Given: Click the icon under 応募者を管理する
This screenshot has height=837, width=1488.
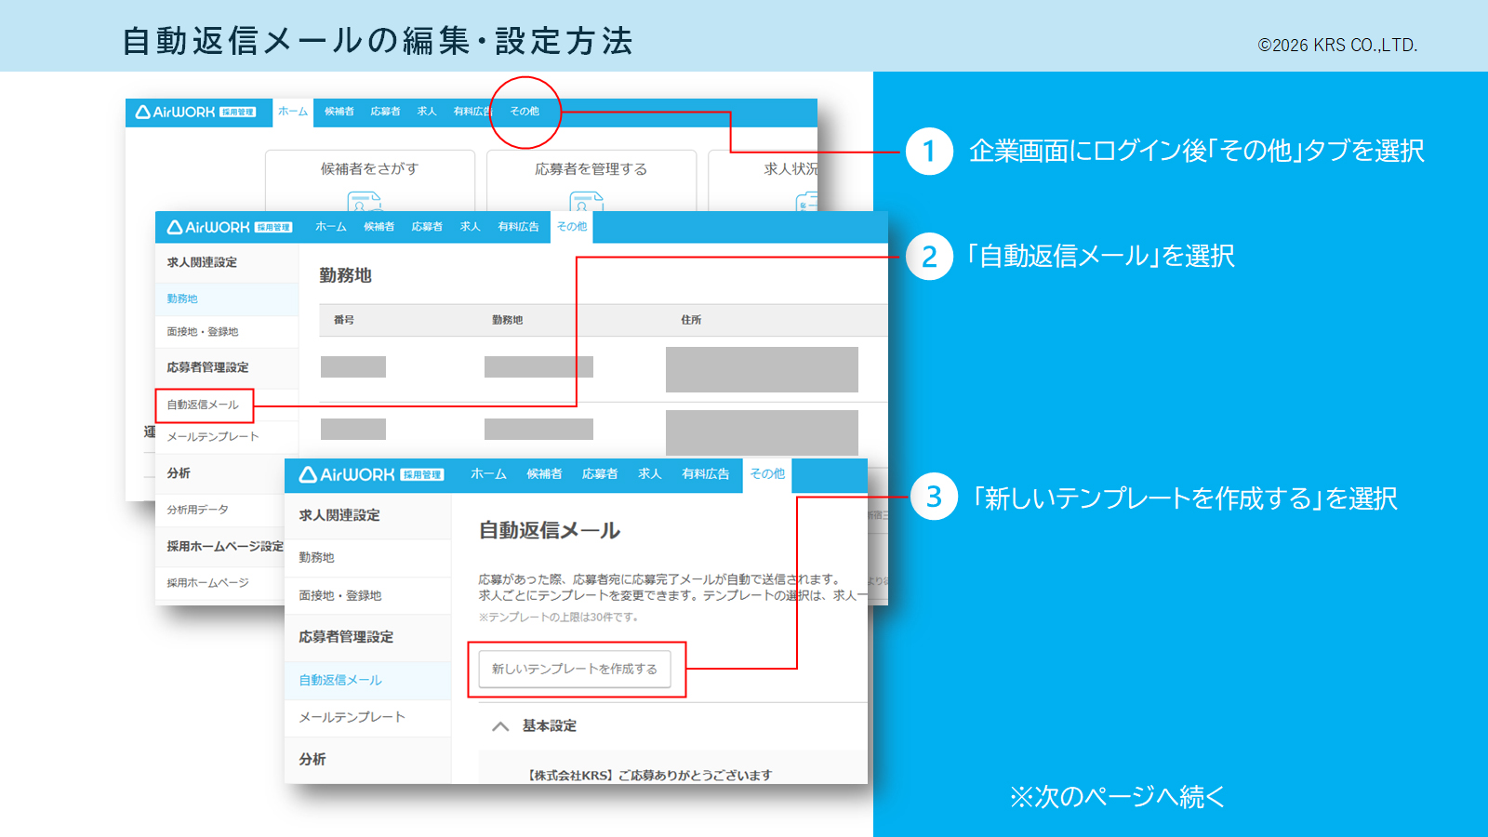Looking at the screenshot, I should pyautogui.click(x=586, y=201).
